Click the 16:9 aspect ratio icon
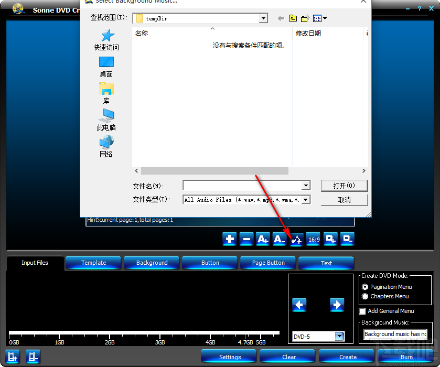 pyautogui.click(x=313, y=239)
